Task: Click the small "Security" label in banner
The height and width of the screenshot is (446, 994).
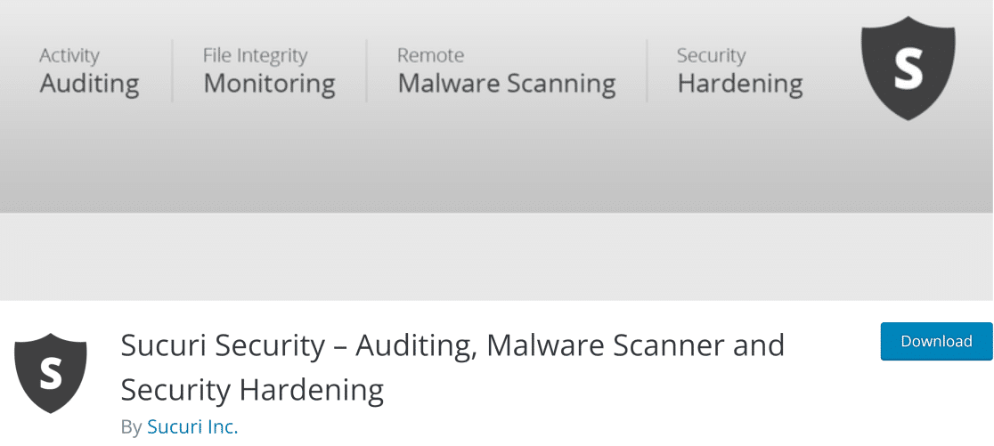Action: pyautogui.click(x=710, y=55)
